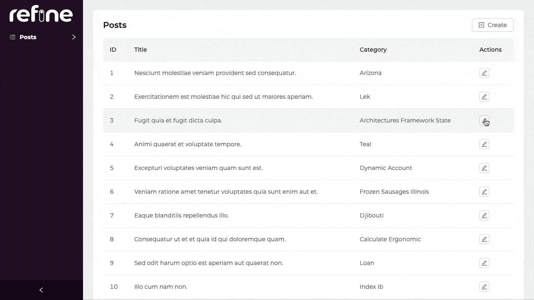
Task: Click the list icon beside Posts
Action: [x=13, y=37]
